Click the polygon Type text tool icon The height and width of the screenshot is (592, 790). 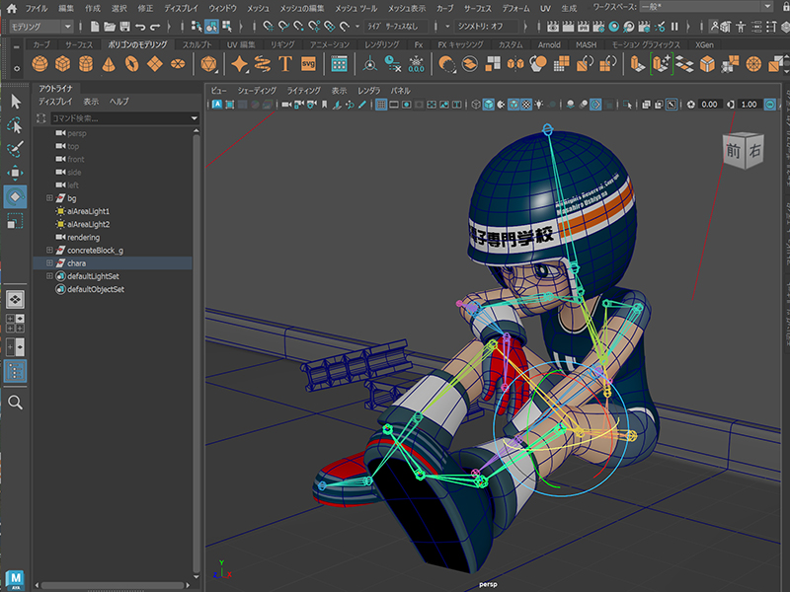[x=285, y=64]
